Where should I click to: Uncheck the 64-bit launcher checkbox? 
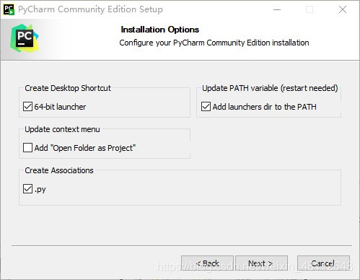pyautogui.click(x=27, y=107)
